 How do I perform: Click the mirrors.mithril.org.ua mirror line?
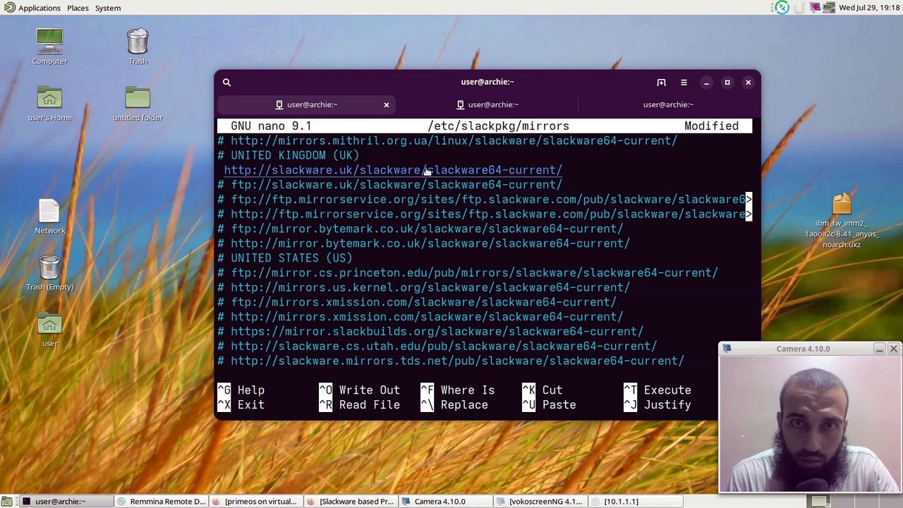pos(447,140)
